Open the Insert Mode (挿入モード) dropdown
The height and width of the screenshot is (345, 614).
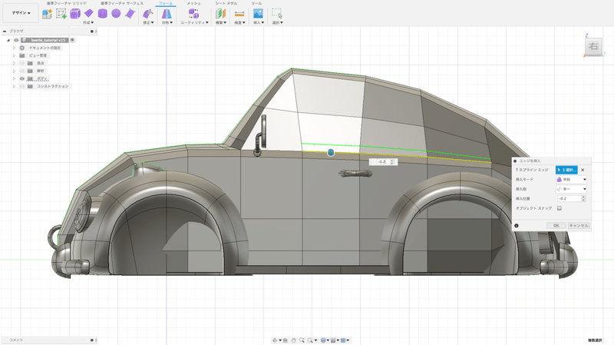[570, 179]
